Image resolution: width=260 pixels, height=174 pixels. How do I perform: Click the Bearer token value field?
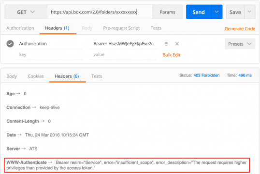pos(123,44)
